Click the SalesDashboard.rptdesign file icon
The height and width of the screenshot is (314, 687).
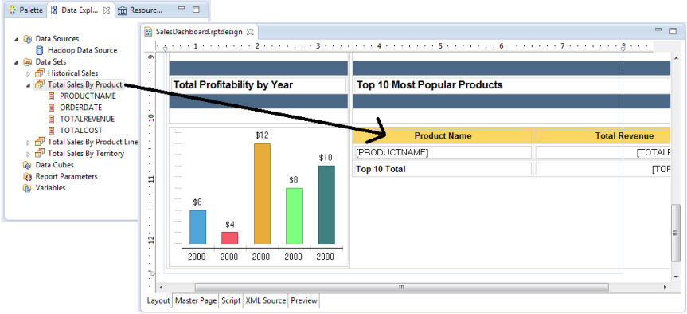(149, 32)
